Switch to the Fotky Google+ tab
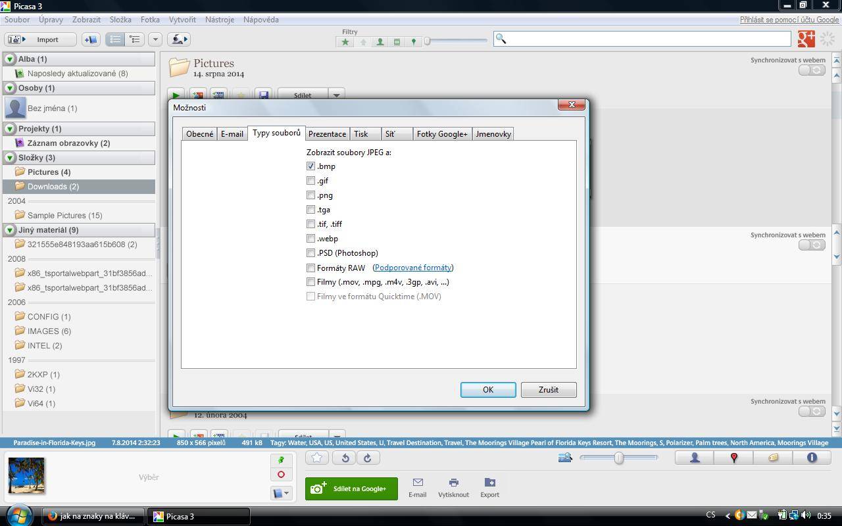Image resolution: width=842 pixels, height=526 pixels. [x=442, y=134]
